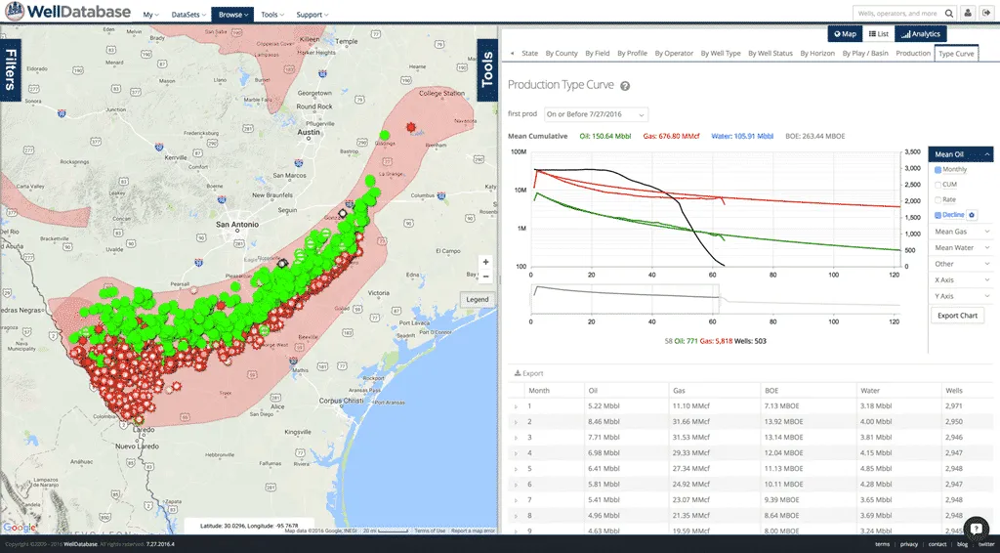This screenshot has width=1000, height=553.
Task: Expand the Y Axis options
Action: (961, 296)
